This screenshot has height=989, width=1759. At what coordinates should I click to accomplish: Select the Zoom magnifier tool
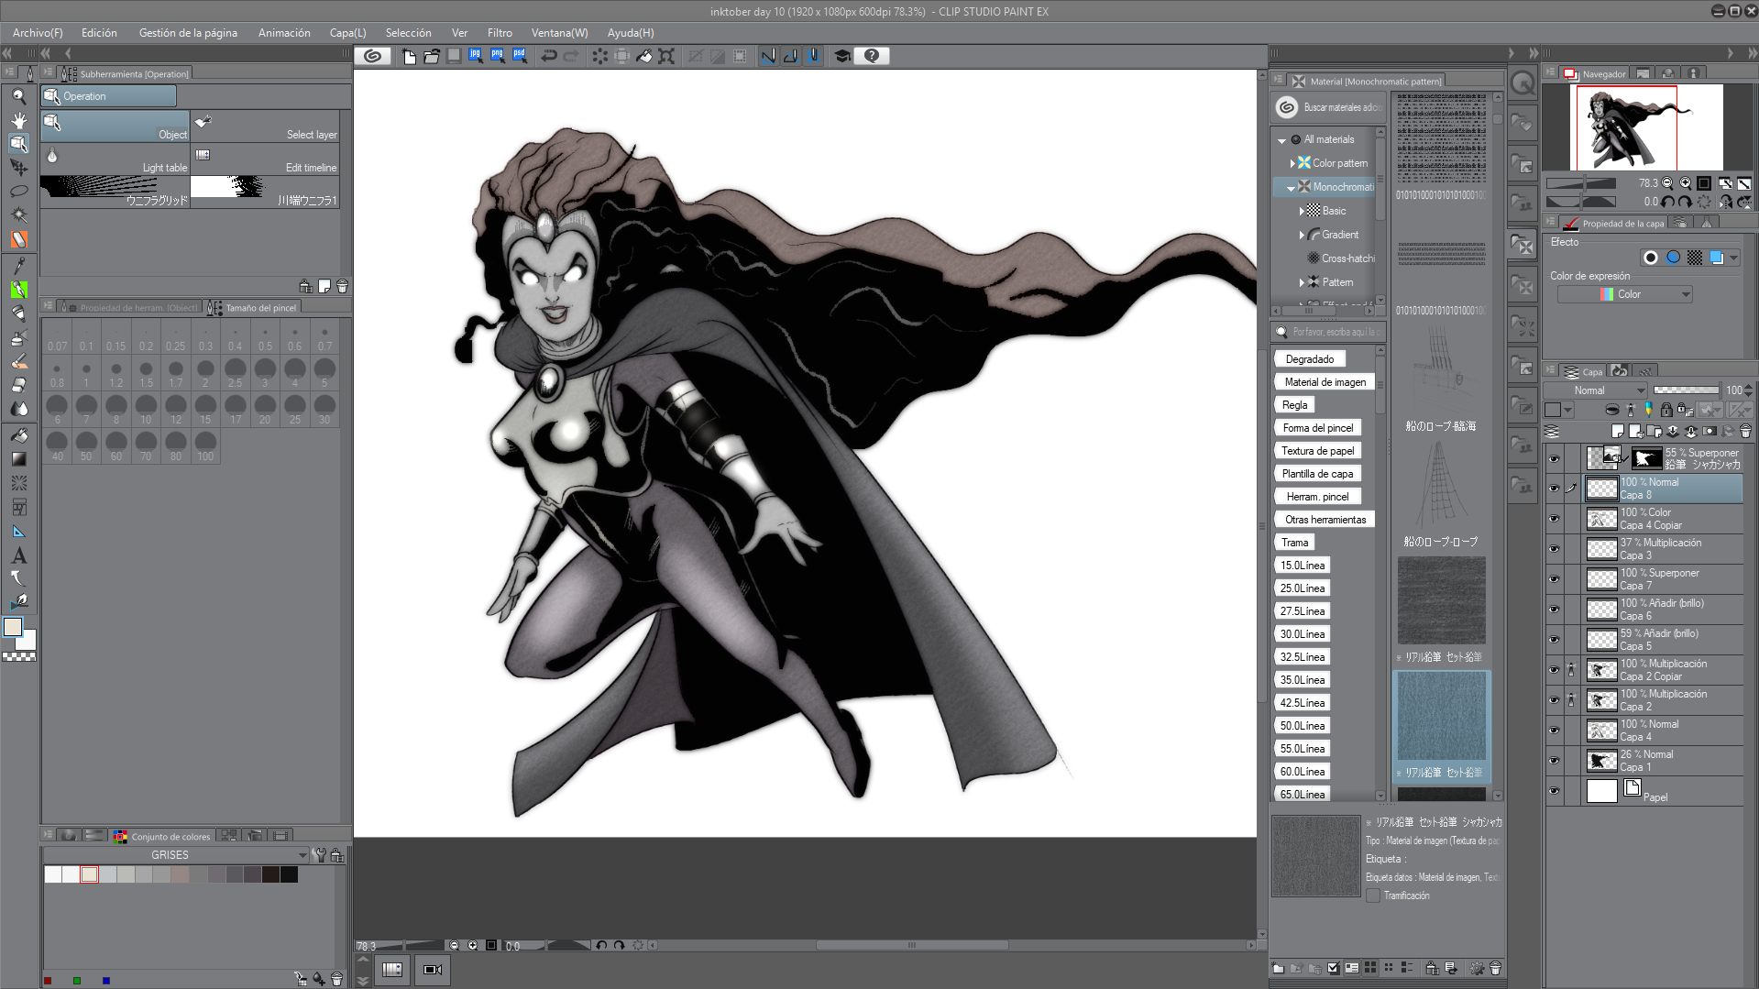[x=18, y=96]
